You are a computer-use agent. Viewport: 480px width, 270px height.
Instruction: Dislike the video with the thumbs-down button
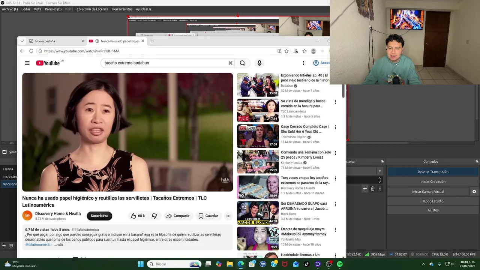coord(154,216)
